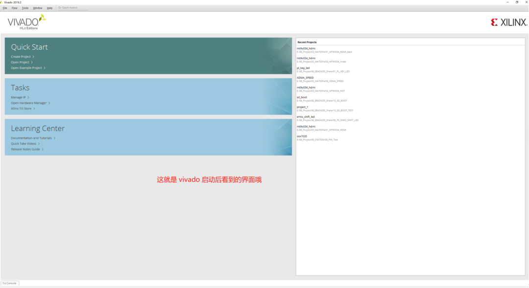This screenshot has height=288, width=529.
Task: Click the Create Project link
Action: 22,57
